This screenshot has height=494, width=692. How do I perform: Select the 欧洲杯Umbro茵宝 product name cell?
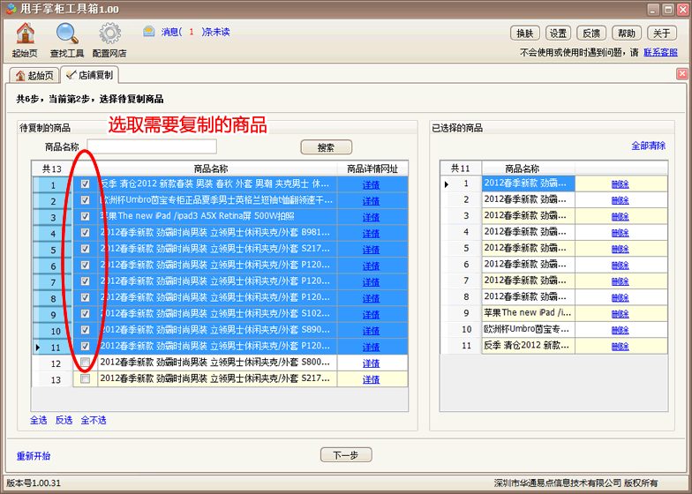pyautogui.click(x=217, y=200)
